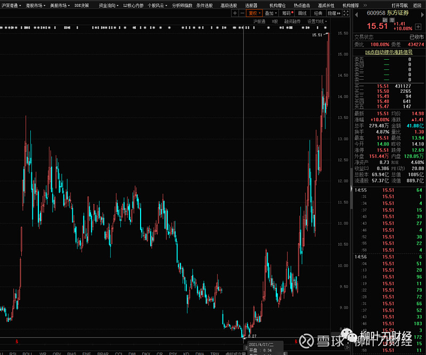Select DKX indicator tab

point(146,353)
